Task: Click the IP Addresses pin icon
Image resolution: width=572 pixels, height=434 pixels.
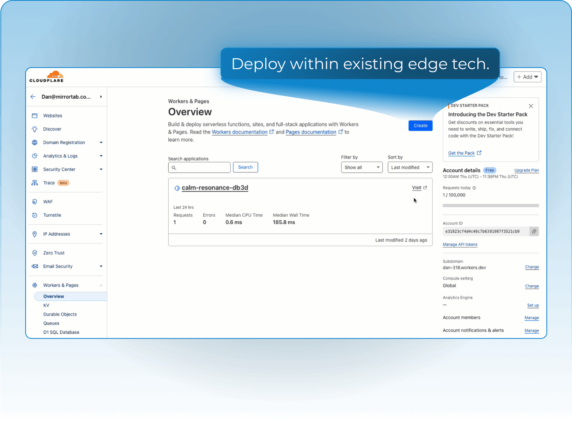Action: point(35,234)
